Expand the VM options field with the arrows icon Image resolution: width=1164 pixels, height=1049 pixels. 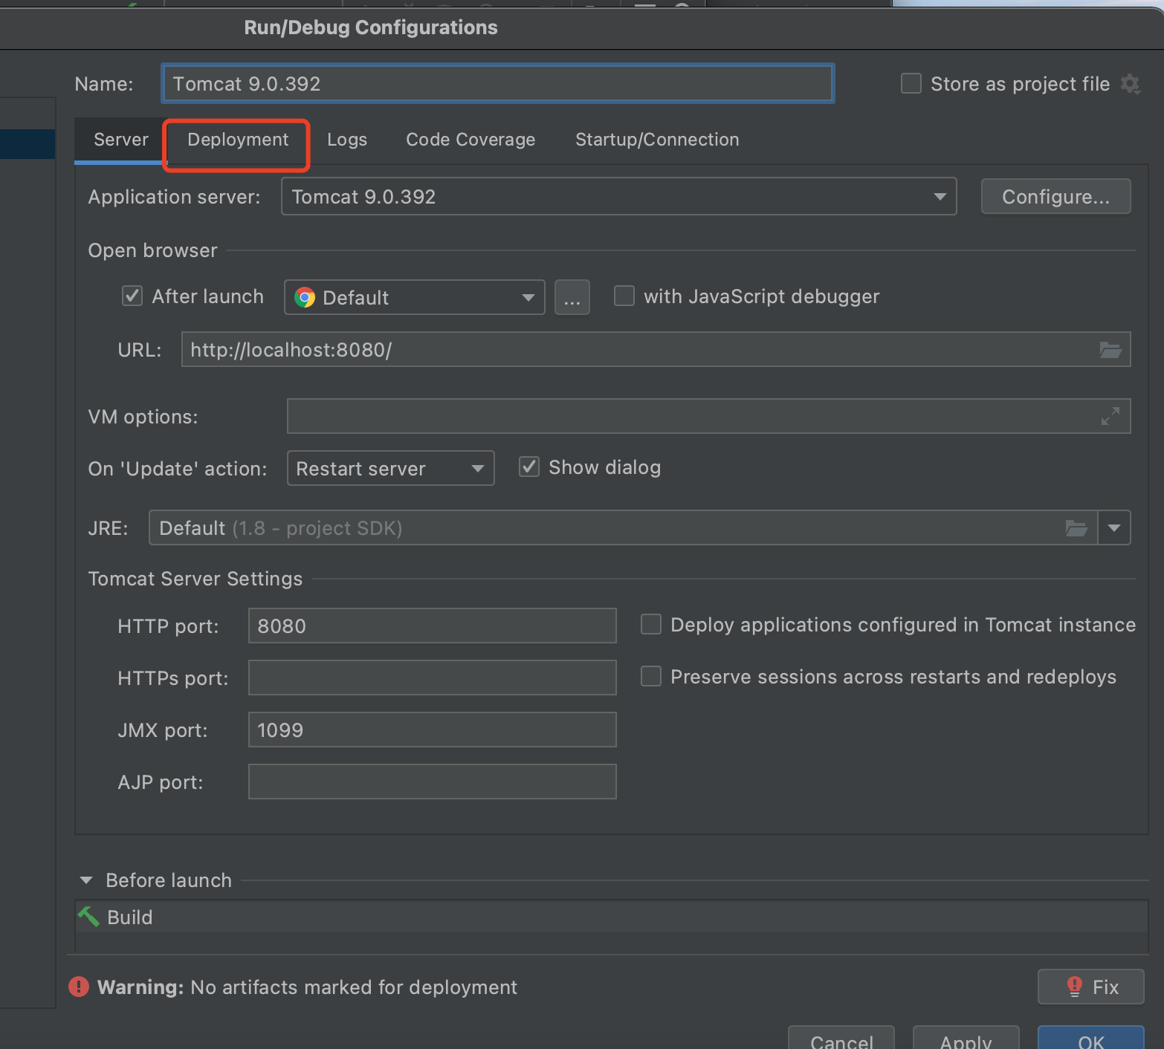coord(1110,416)
